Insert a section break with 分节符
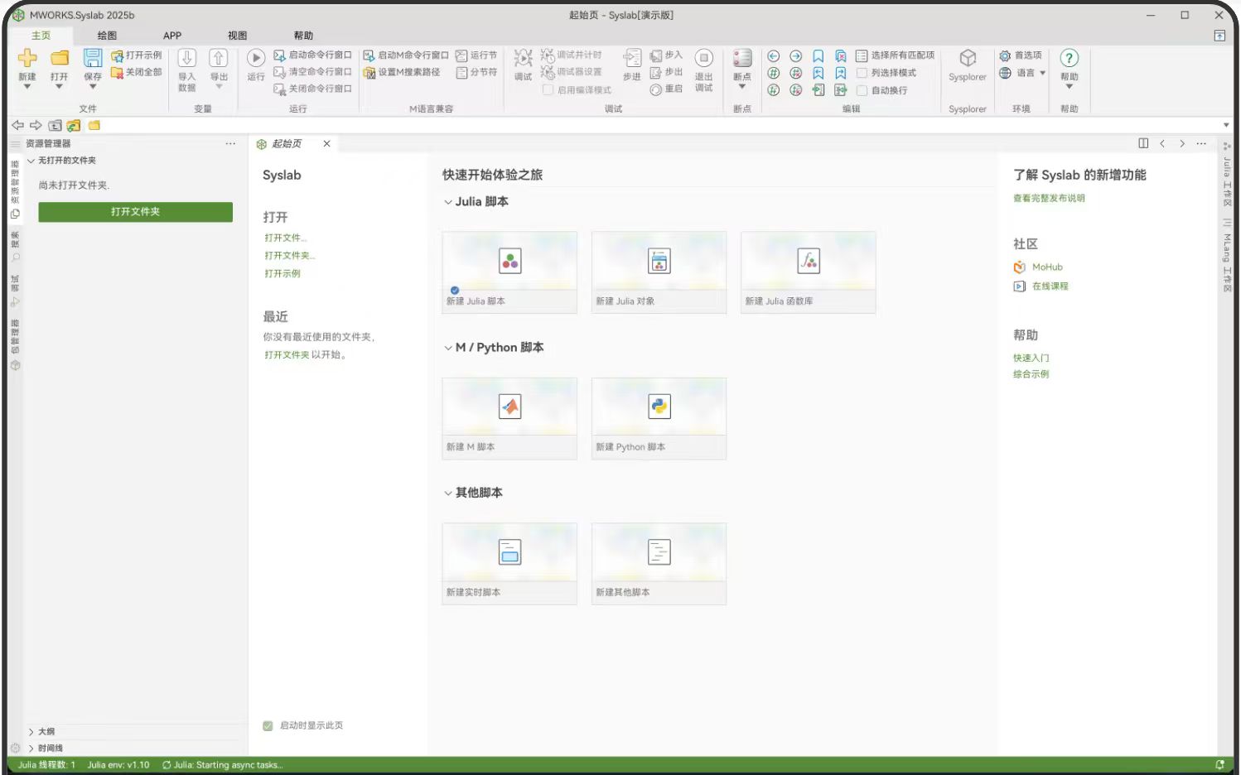Screen dimensions: 1241x775 pos(476,72)
